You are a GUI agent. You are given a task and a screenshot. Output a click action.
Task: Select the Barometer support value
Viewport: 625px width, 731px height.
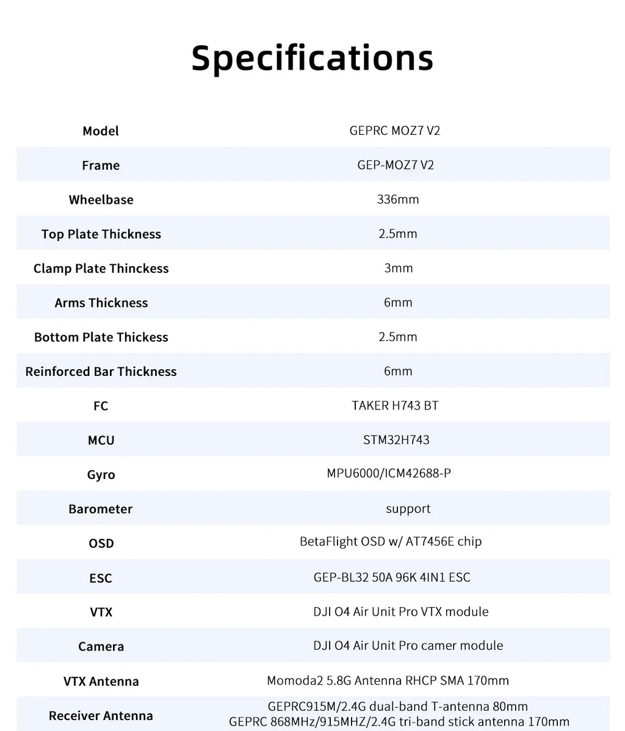click(408, 509)
